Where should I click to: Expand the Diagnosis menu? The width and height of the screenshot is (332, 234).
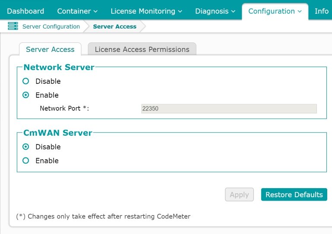pos(215,11)
